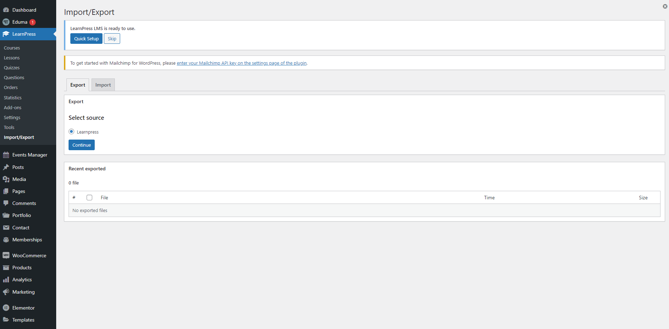Open Lessons in LearnPress submenu
The image size is (669, 329).
click(x=12, y=58)
